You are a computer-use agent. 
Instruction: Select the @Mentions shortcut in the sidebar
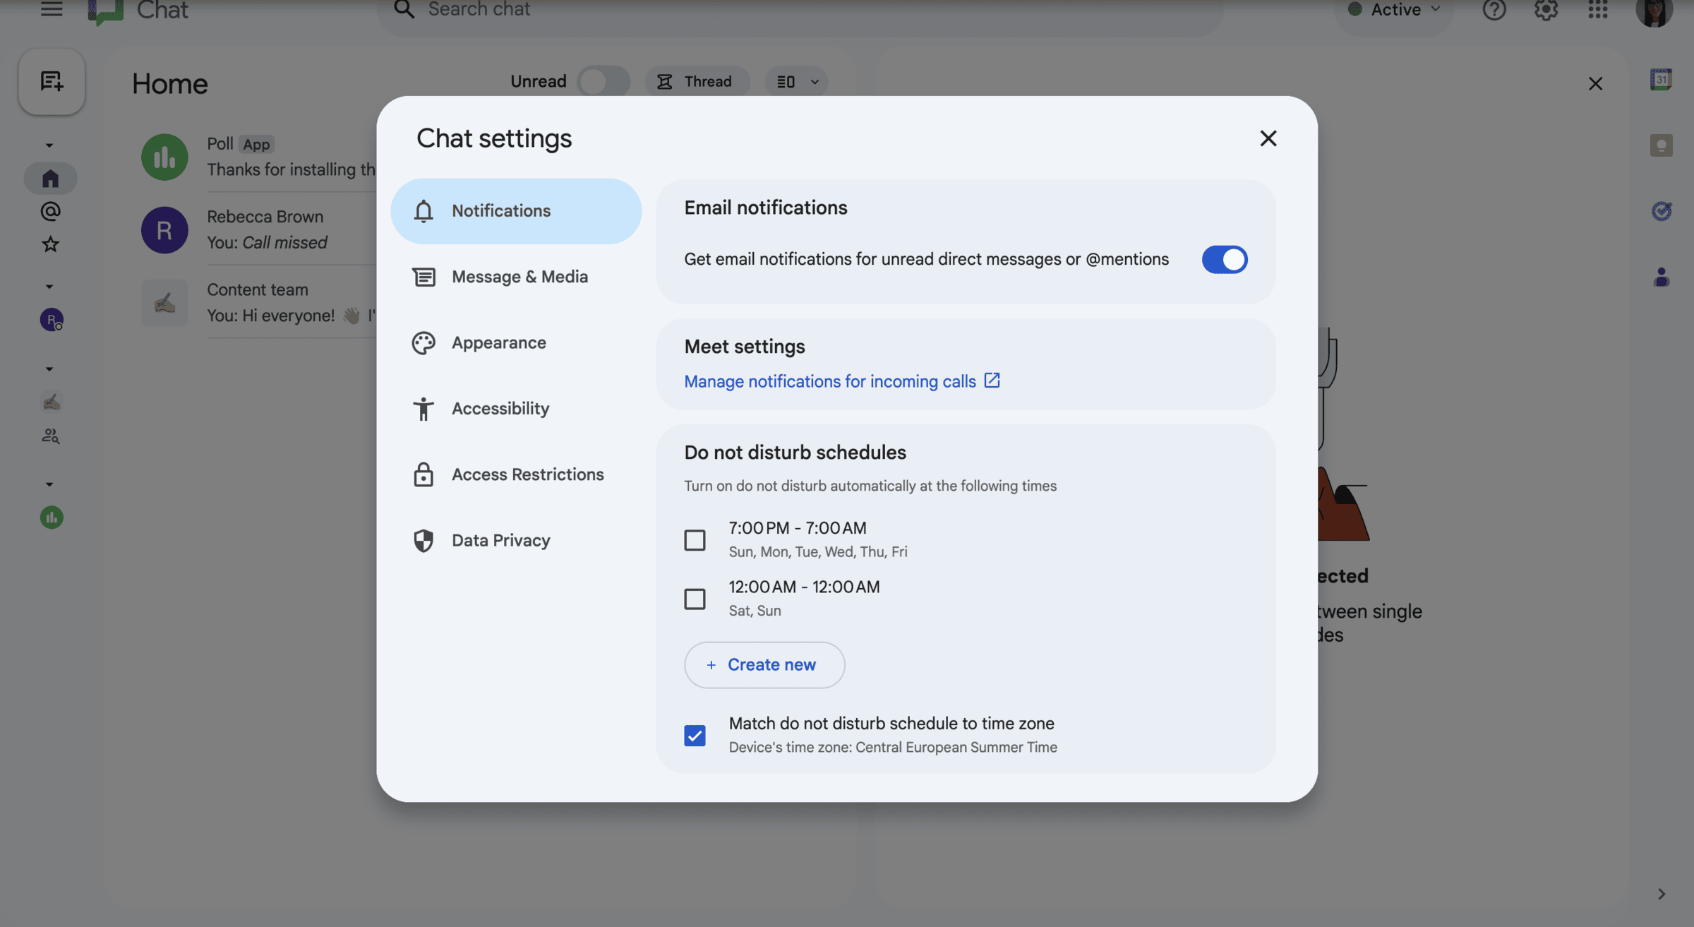pyautogui.click(x=51, y=210)
